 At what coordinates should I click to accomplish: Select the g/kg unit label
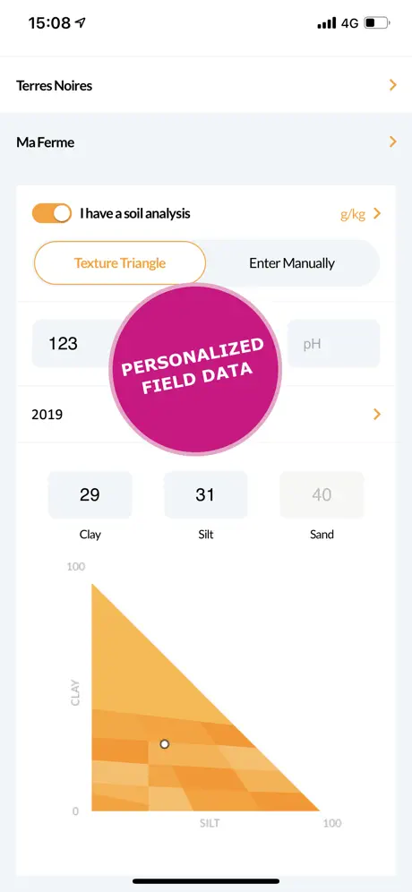(353, 214)
